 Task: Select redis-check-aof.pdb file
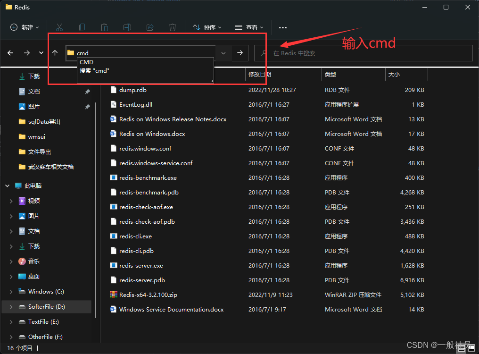[x=147, y=221]
